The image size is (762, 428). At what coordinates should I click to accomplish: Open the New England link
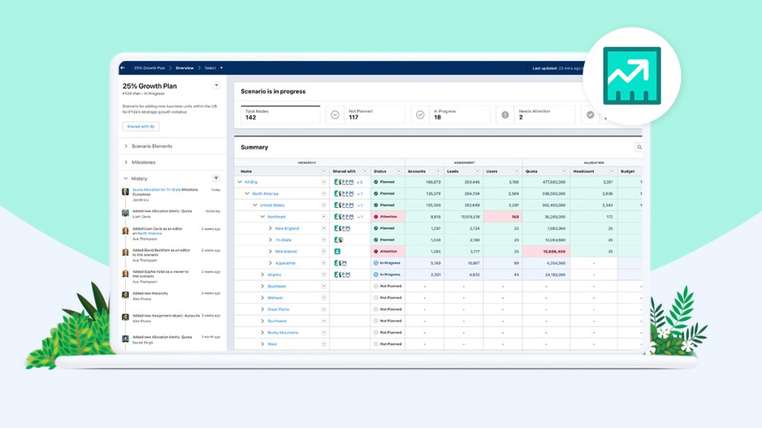[286, 228]
